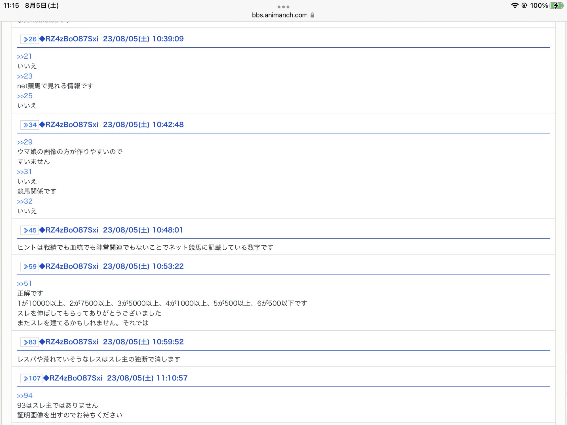567x425 pixels.
Task: Click the »83 post number badge
Action: [30, 342]
